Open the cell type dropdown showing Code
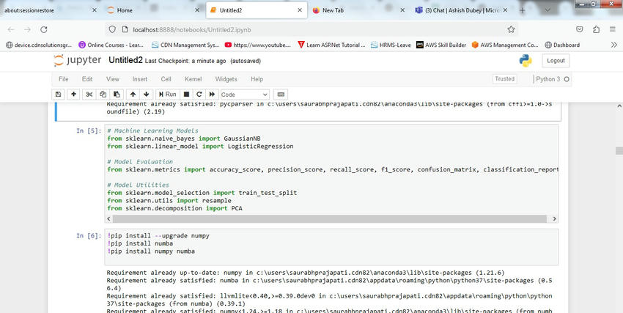Viewport: 623px width, 313px height. pyautogui.click(x=244, y=95)
